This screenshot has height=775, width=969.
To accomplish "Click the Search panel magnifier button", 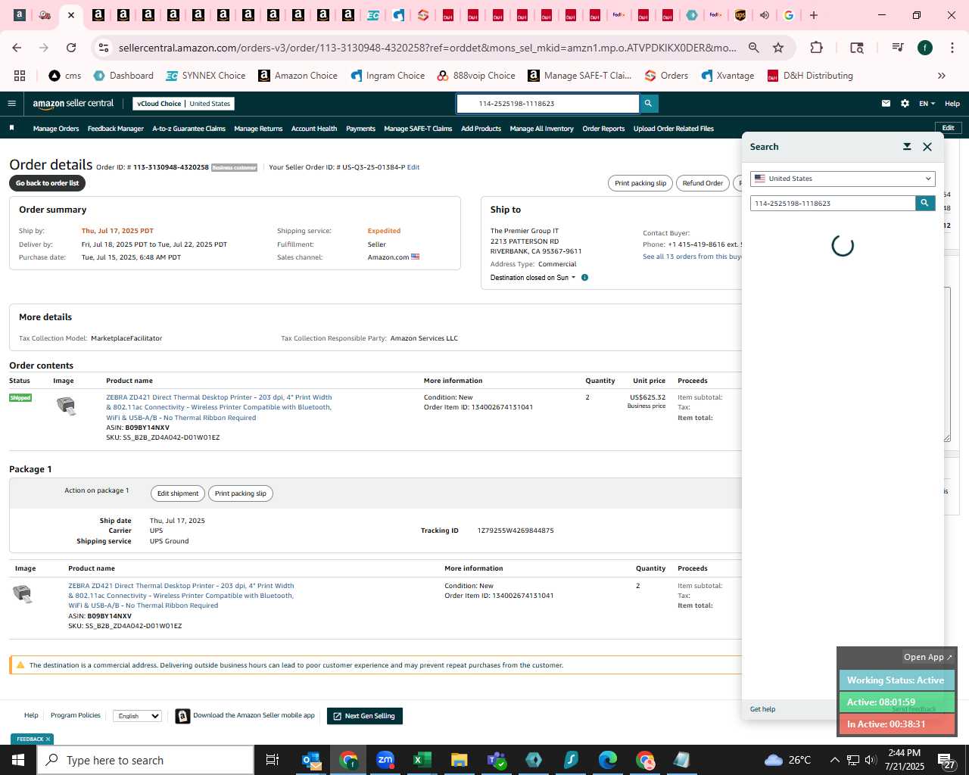I will 925,203.
